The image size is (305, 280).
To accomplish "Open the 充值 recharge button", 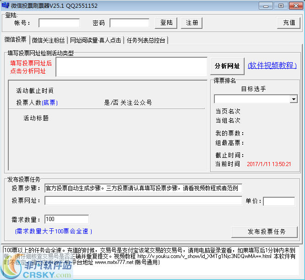I will point(289,23).
